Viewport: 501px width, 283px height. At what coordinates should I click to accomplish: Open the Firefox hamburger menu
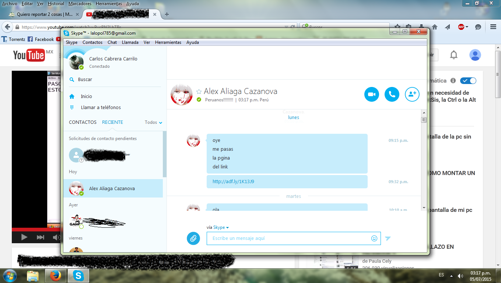(x=493, y=27)
